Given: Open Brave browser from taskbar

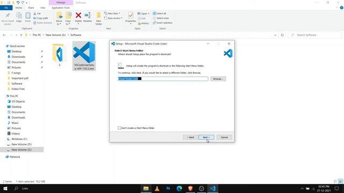Looking at the screenshot, I should tap(190, 188).
